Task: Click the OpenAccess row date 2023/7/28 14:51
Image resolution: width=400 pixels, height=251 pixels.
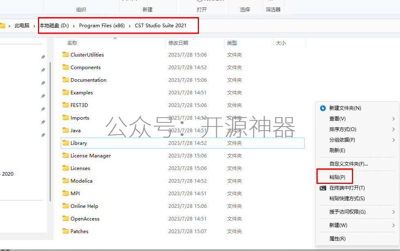Action: [x=188, y=219]
